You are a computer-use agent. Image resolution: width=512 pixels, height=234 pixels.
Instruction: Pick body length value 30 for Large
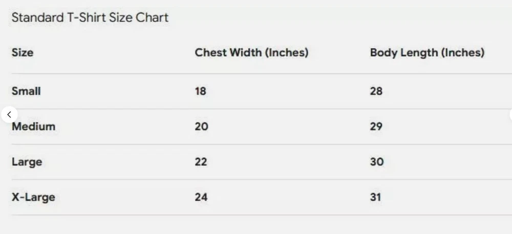pyautogui.click(x=376, y=162)
